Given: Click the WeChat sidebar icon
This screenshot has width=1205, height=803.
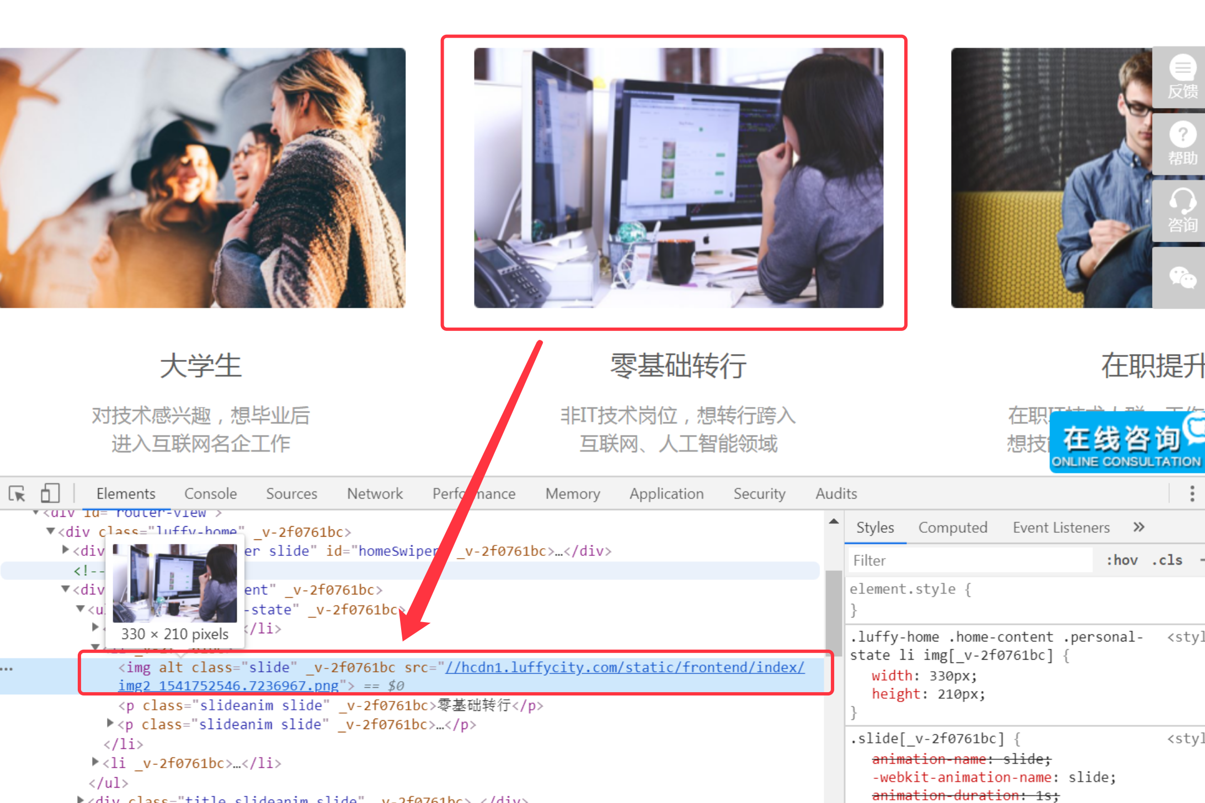Looking at the screenshot, I should click(1182, 277).
